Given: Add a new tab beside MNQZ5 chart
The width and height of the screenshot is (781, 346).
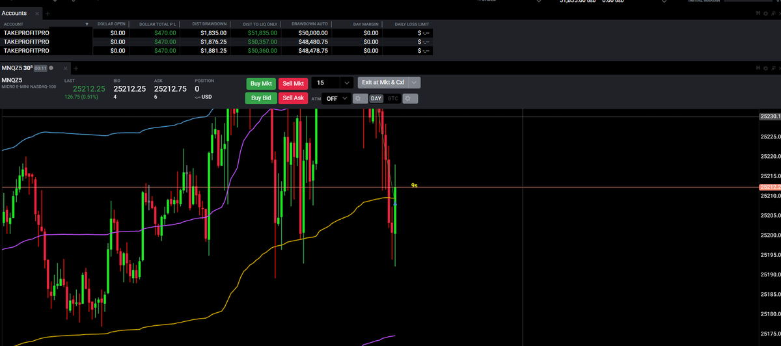Looking at the screenshot, I should (75, 68).
